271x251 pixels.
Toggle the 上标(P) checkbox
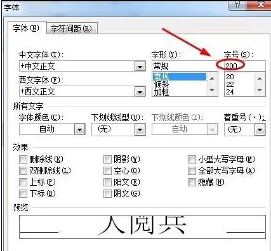click(23, 182)
